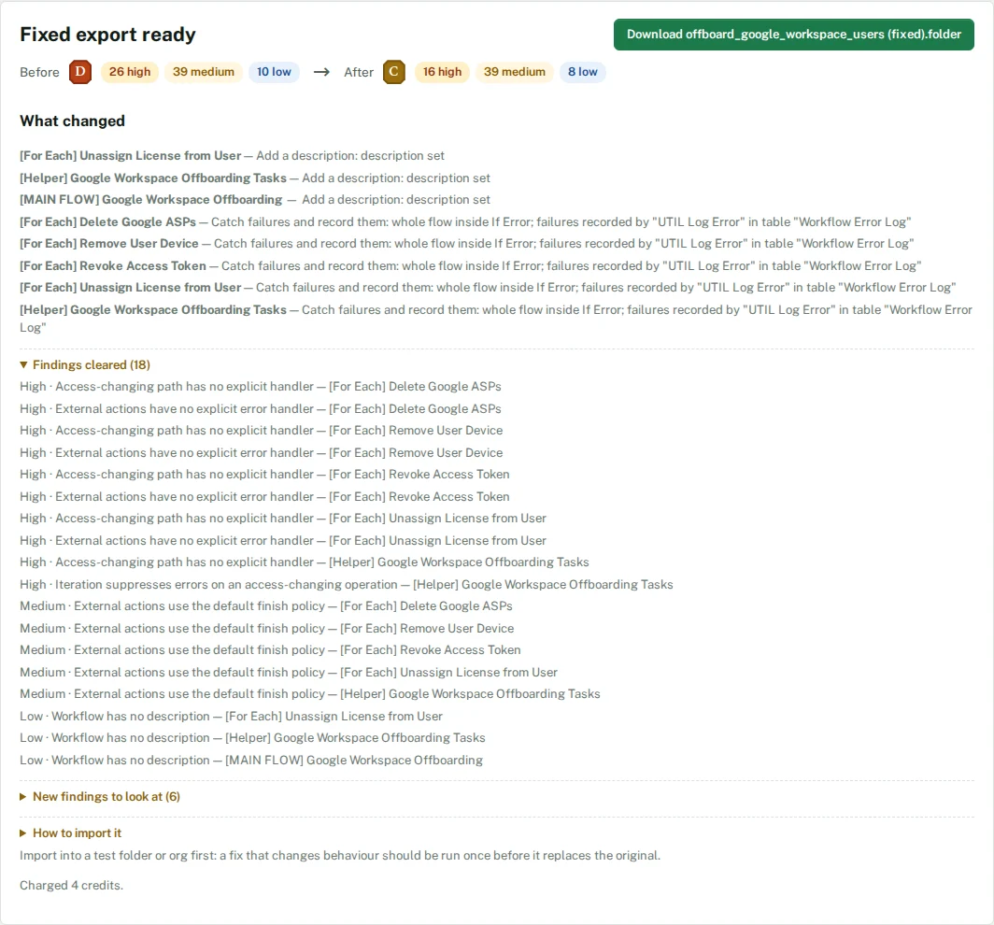
Task: Collapse the Findings cleared (18) section
Action: pos(85,364)
